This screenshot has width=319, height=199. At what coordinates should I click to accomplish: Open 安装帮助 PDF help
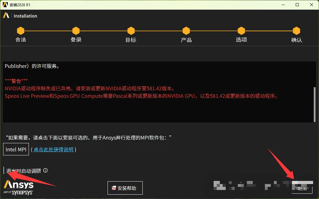pyautogui.click(x=125, y=188)
